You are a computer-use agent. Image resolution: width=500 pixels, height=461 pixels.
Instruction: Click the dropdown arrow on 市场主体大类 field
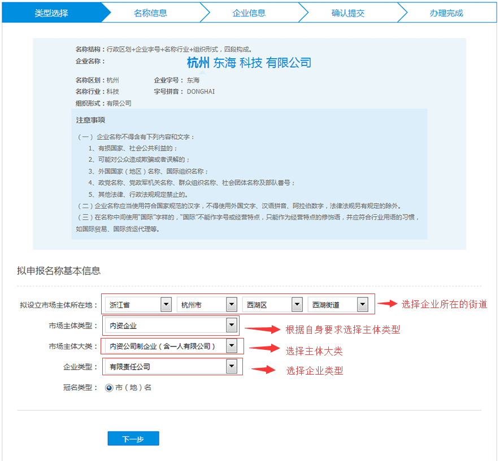(232, 346)
